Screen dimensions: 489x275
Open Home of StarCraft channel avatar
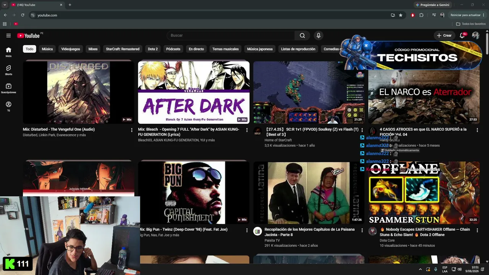click(258, 131)
